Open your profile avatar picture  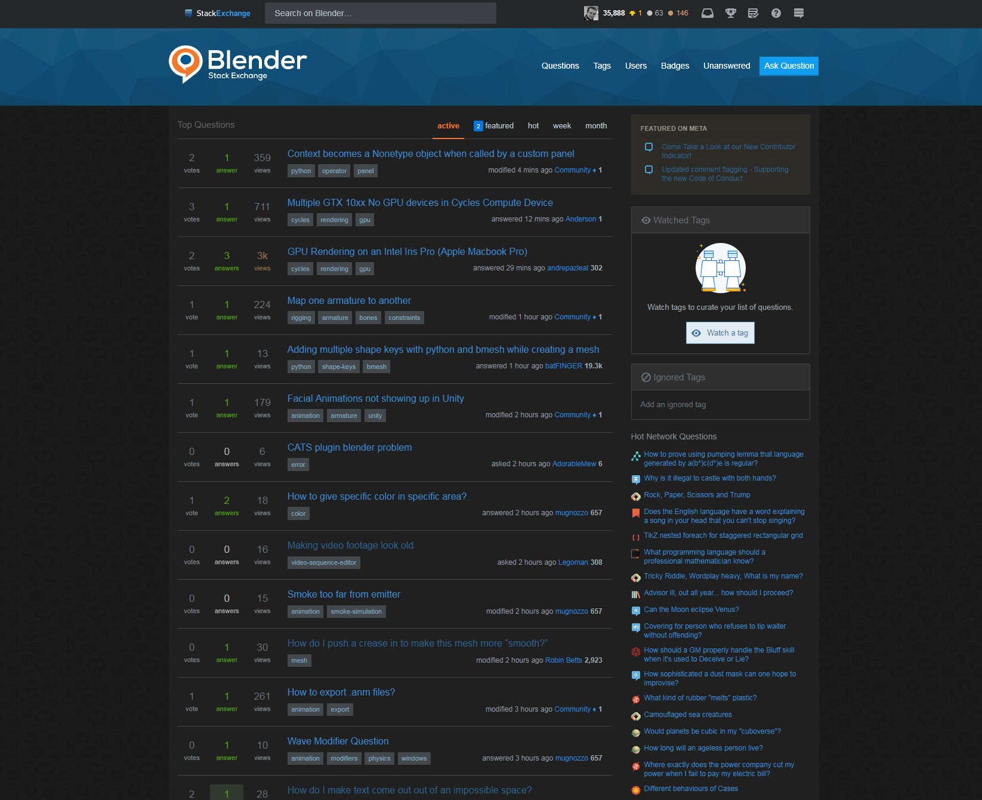pos(591,13)
